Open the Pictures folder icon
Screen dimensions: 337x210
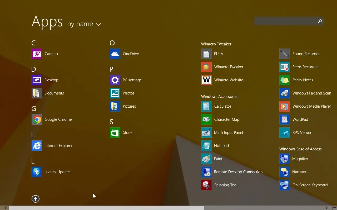click(x=115, y=106)
